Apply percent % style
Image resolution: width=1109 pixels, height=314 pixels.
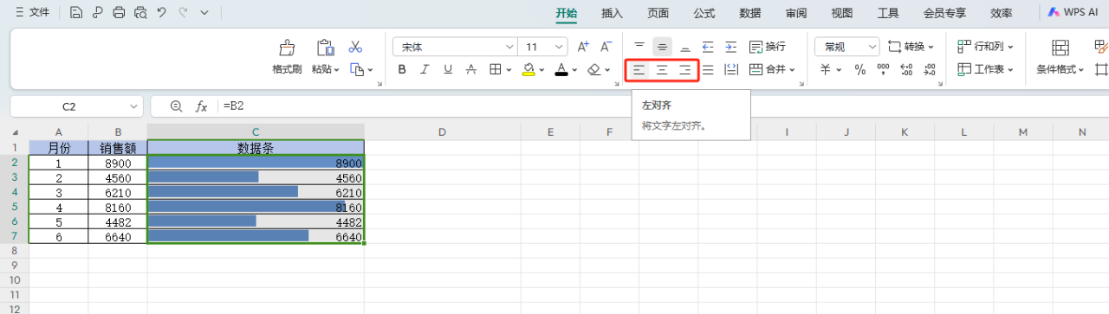click(860, 70)
